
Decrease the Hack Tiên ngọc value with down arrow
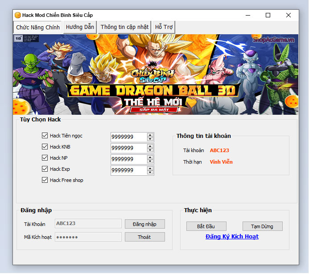coord(150,139)
